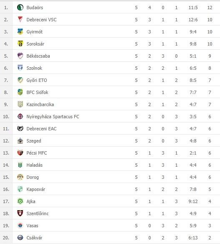220x244 pixels.
Task: Click the Pécsi MFC red-black crest
Action: (x=20, y=153)
